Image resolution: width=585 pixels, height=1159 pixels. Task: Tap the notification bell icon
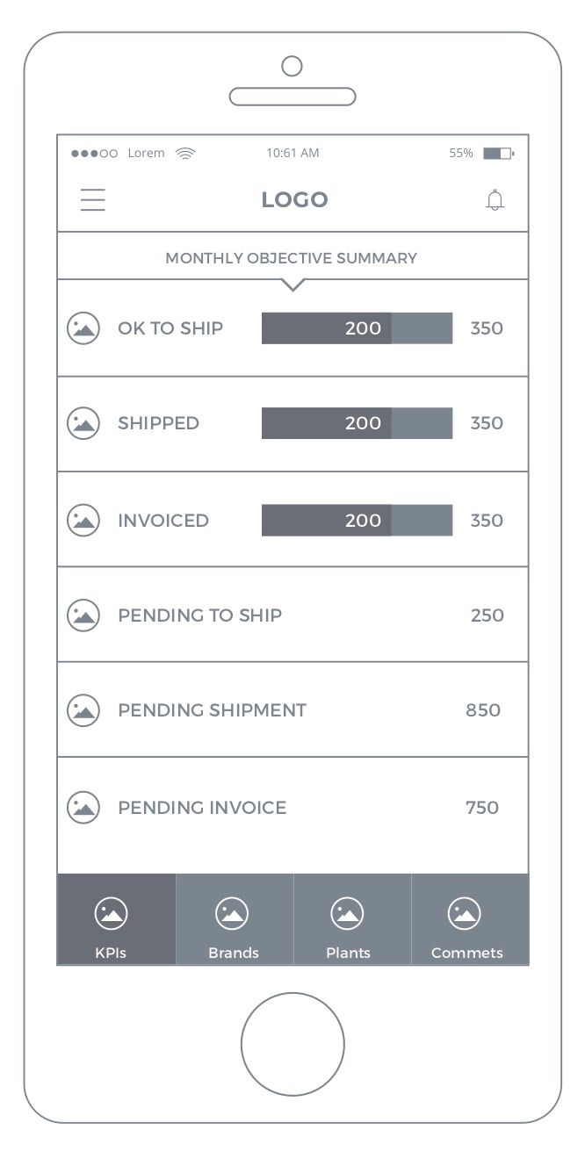[495, 200]
